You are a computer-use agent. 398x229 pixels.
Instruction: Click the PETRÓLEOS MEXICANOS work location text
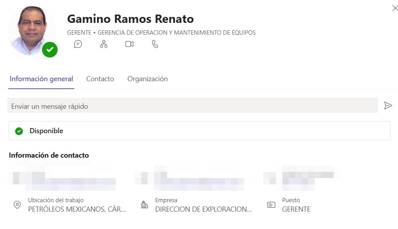pos(77,209)
